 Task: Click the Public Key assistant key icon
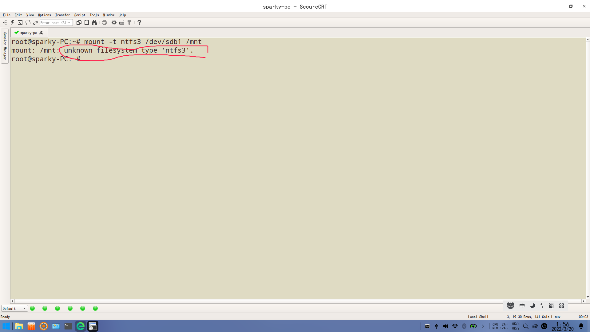pyautogui.click(x=129, y=22)
